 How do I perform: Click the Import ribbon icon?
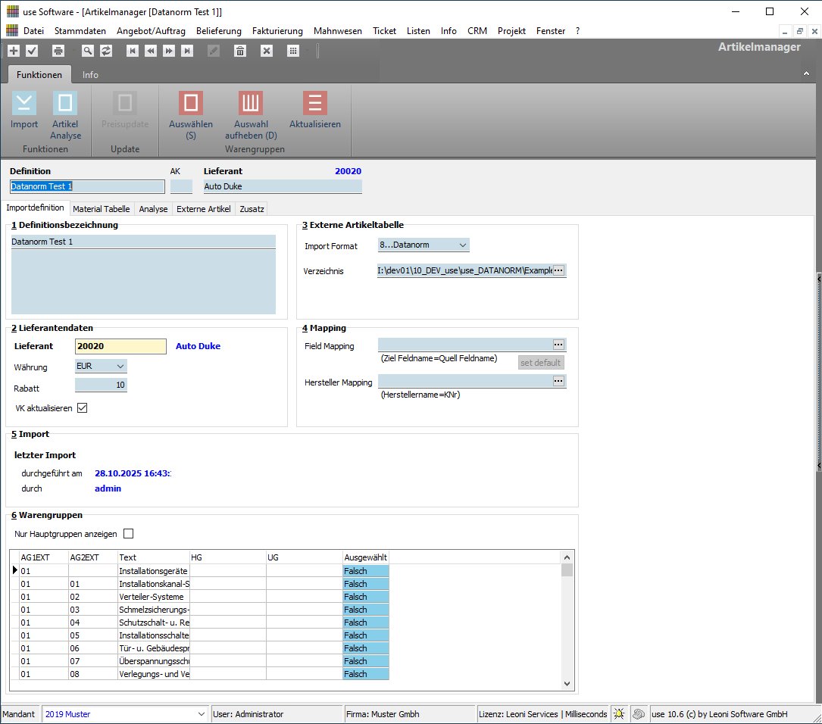click(x=24, y=104)
